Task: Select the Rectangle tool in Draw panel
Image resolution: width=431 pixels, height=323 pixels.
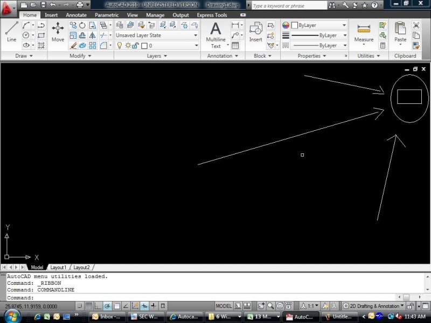Action: pyautogui.click(x=41, y=35)
